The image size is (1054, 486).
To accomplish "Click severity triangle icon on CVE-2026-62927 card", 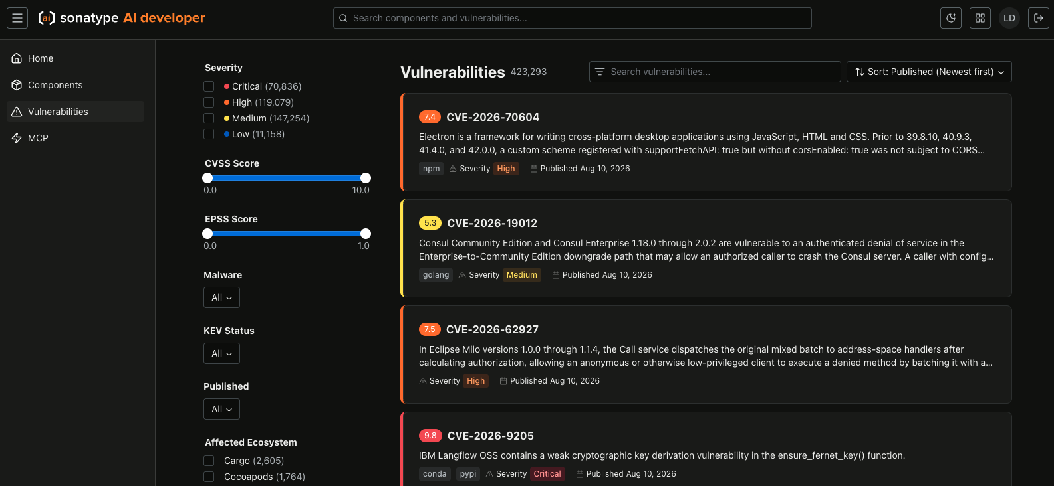I will pyautogui.click(x=423, y=381).
